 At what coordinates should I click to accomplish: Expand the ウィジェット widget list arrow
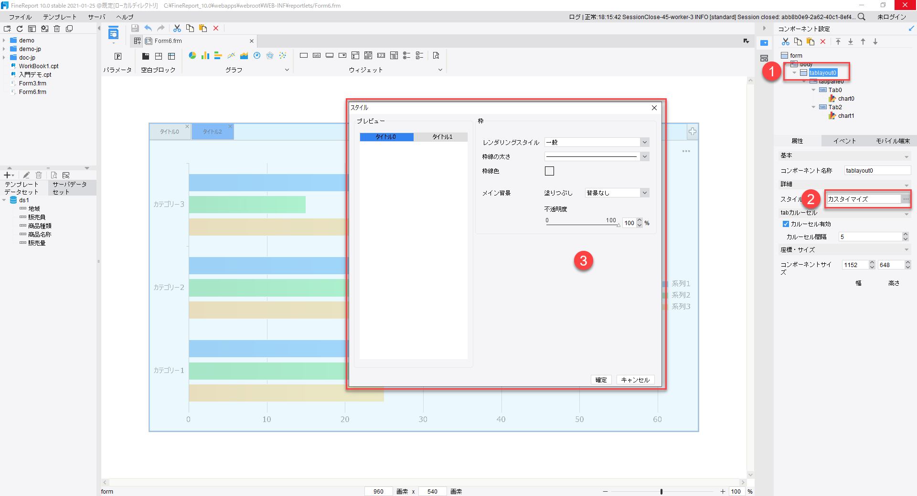point(440,70)
